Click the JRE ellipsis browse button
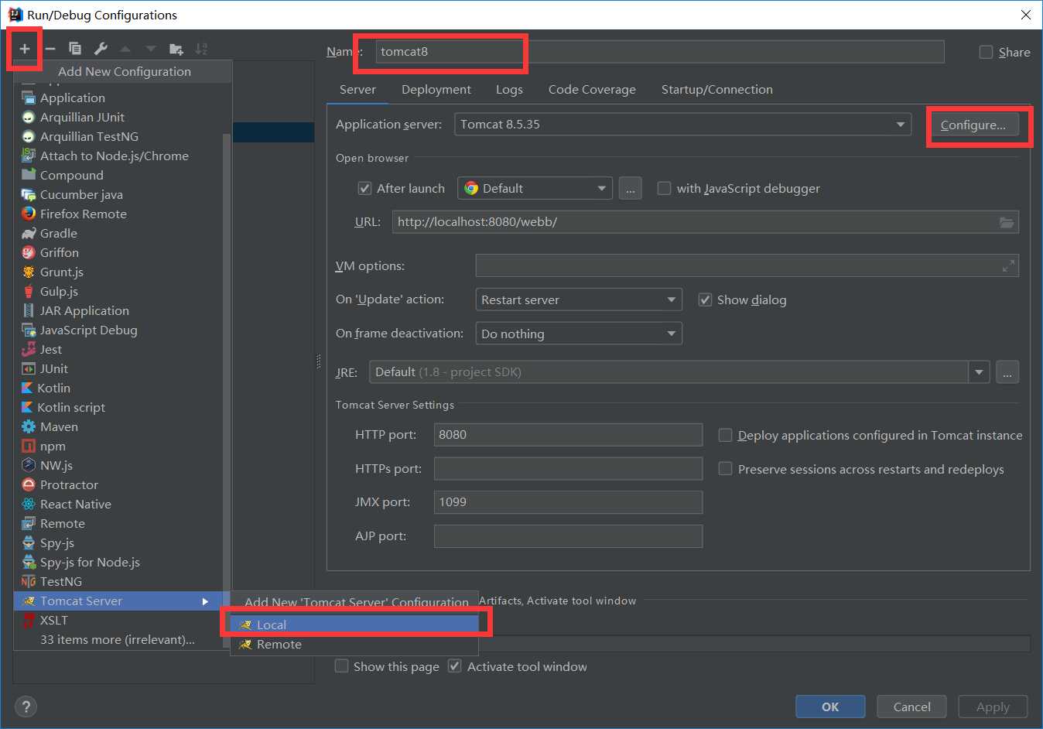The image size is (1043, 729). coord(1007,372)
